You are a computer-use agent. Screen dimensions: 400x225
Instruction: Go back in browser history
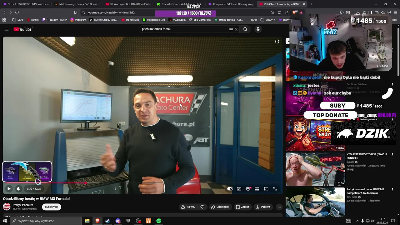click(4, 12)
